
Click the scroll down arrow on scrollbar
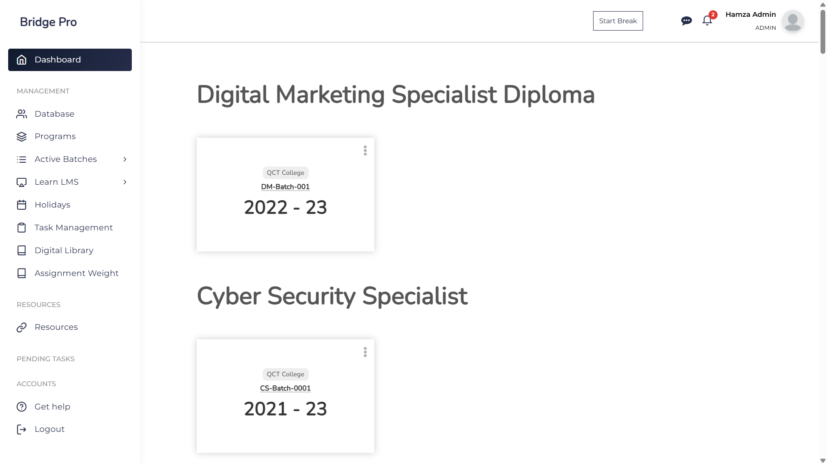click(x=823, y=461)
